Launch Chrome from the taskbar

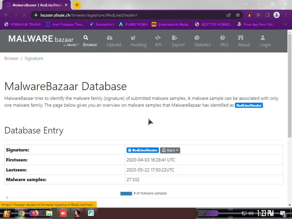pos(21,213)
